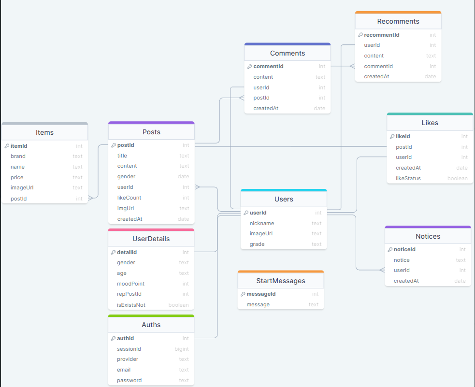This screenshot has height=387, width=475.
Task: Click the userId field in Likes table
Action: (430, 157)
